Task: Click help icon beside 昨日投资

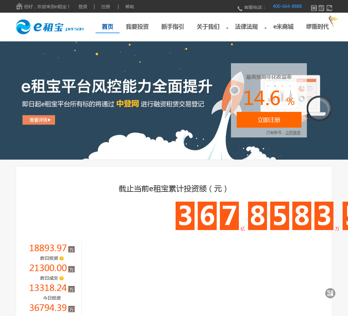Action: pyautogui.click(x=62, y=258)
